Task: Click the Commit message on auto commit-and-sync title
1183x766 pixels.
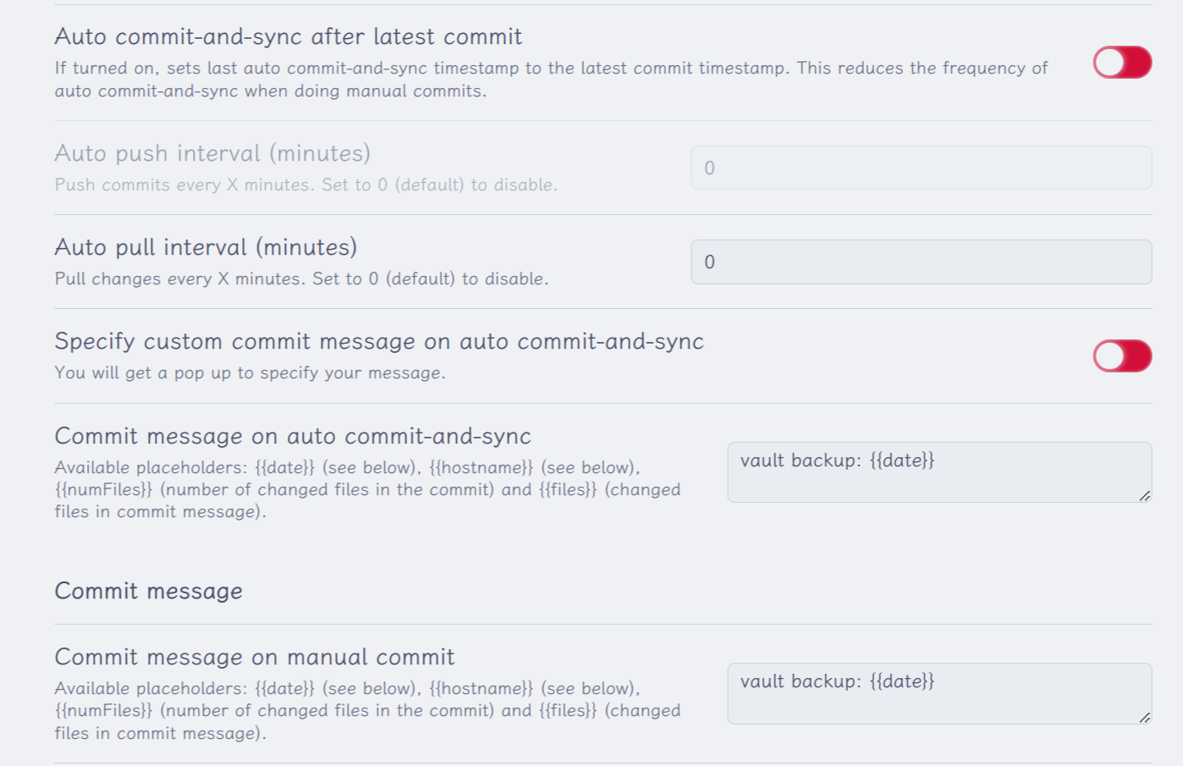Action: tap(293, 436)
